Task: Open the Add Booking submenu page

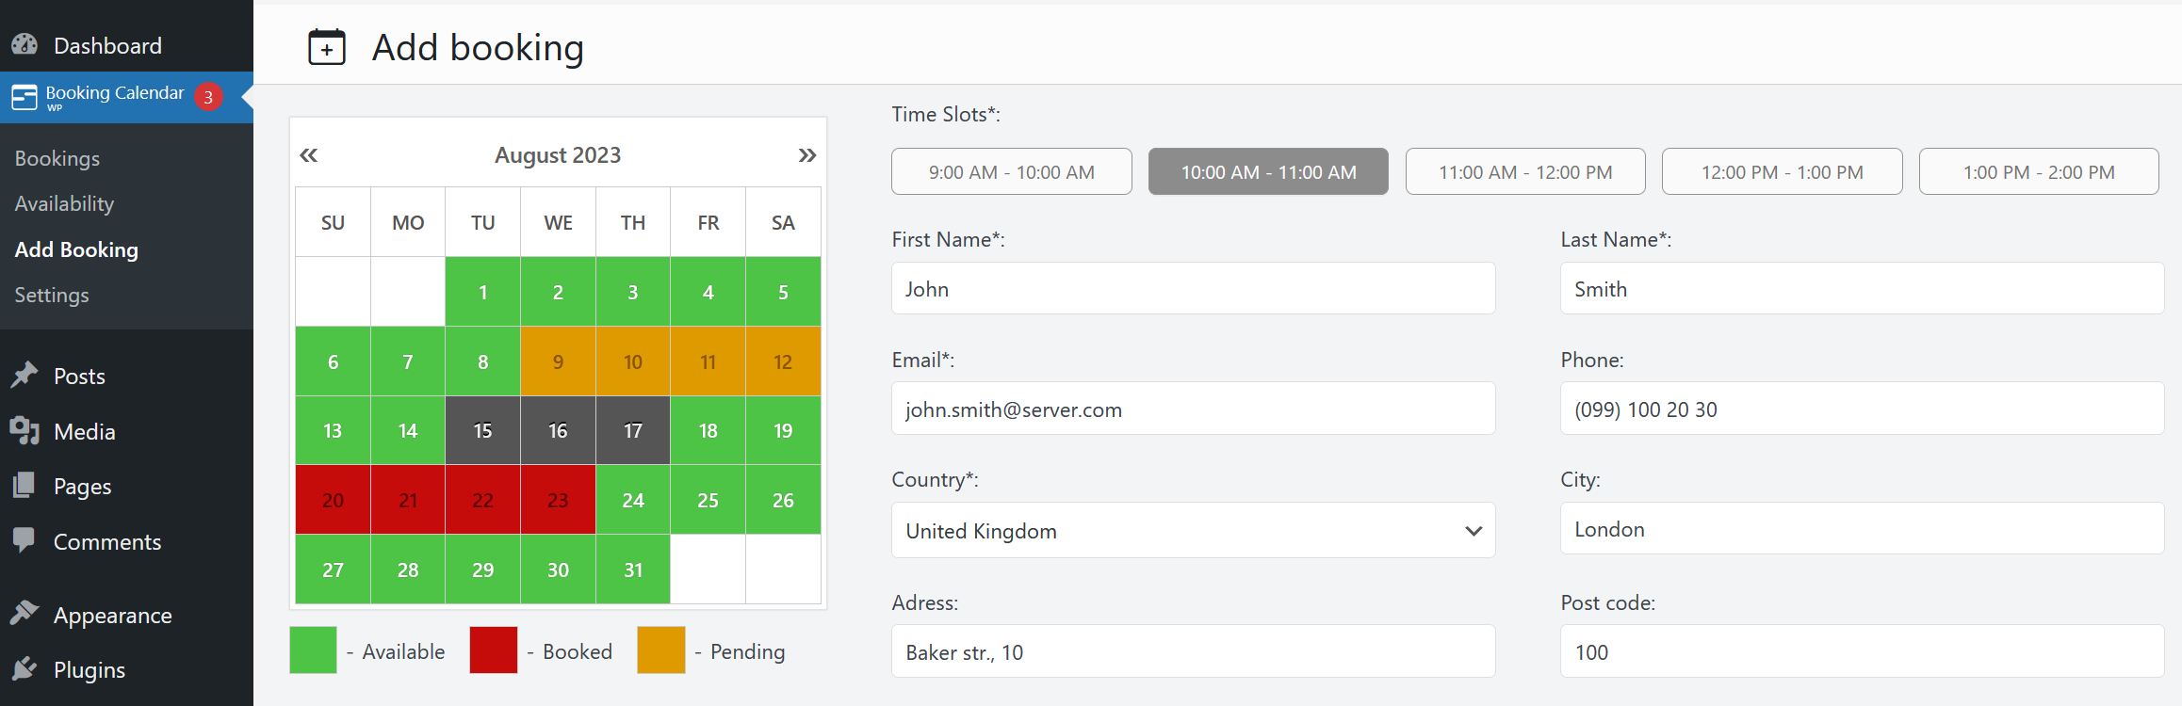Action: click(x=76, y=249)
